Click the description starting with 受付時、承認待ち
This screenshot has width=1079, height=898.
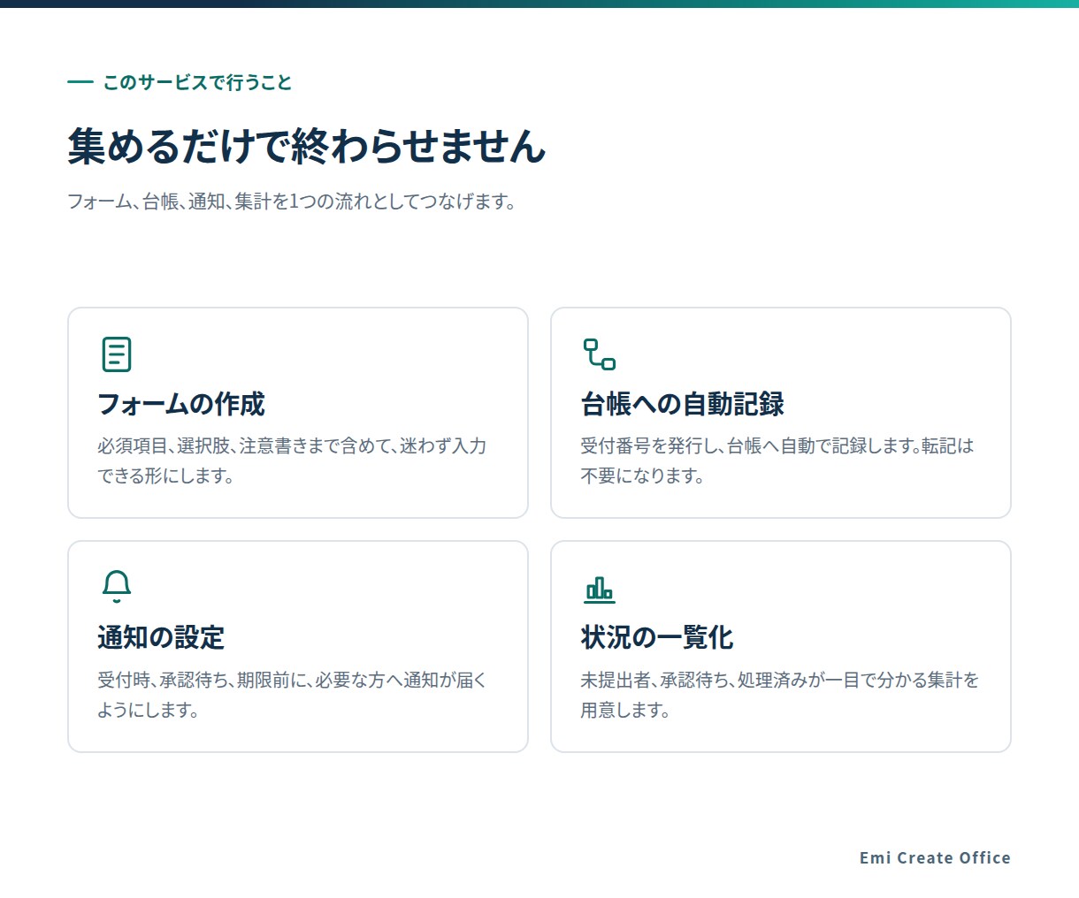tap(292, 695)
